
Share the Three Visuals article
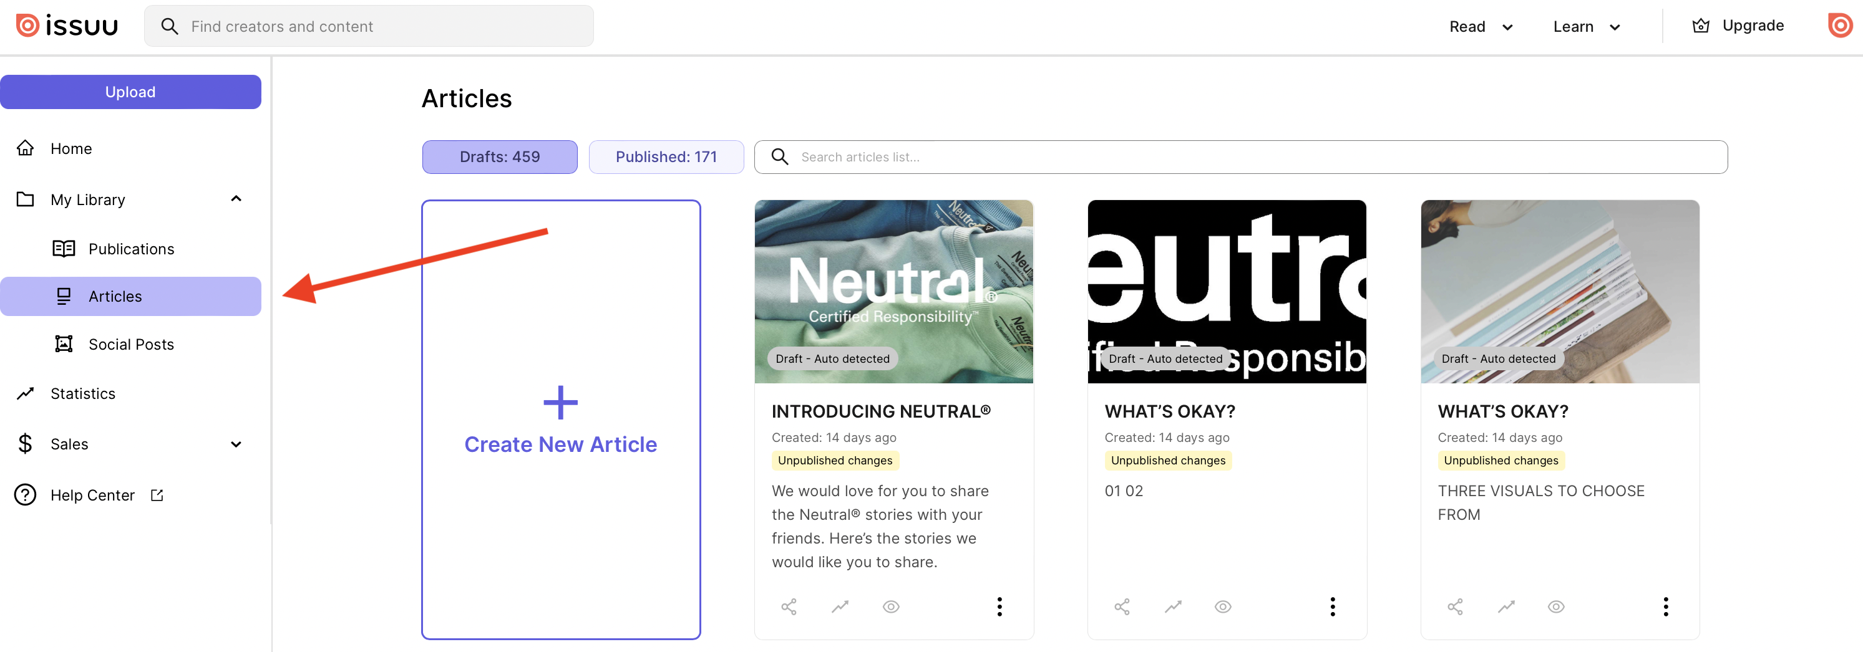coord(1455,607)
